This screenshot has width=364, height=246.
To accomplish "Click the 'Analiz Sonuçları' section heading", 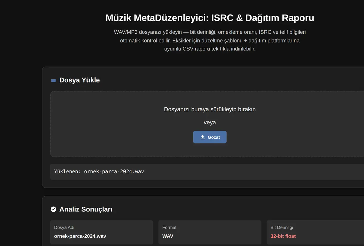I will tap(86, 209).
